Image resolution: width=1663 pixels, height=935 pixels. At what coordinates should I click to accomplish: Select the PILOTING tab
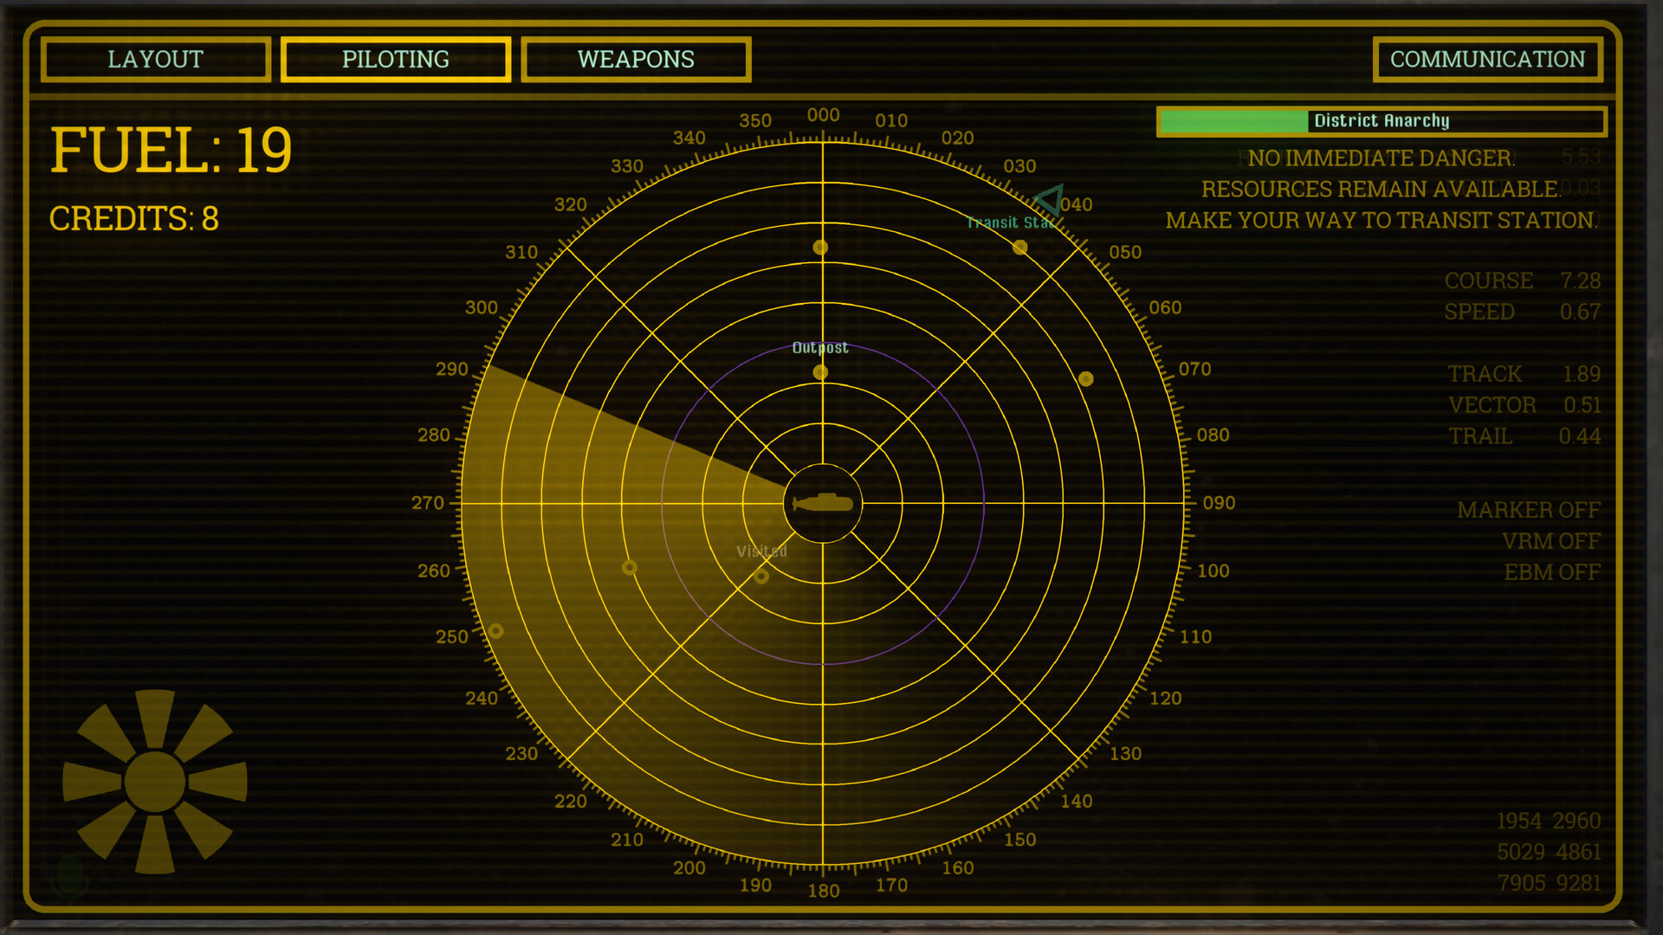click(396, 60)
